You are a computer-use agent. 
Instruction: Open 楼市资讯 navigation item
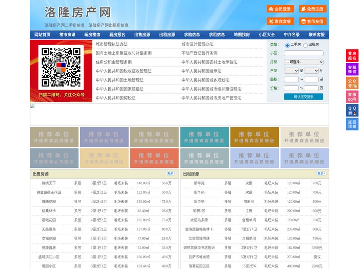[x=67, y=35]
